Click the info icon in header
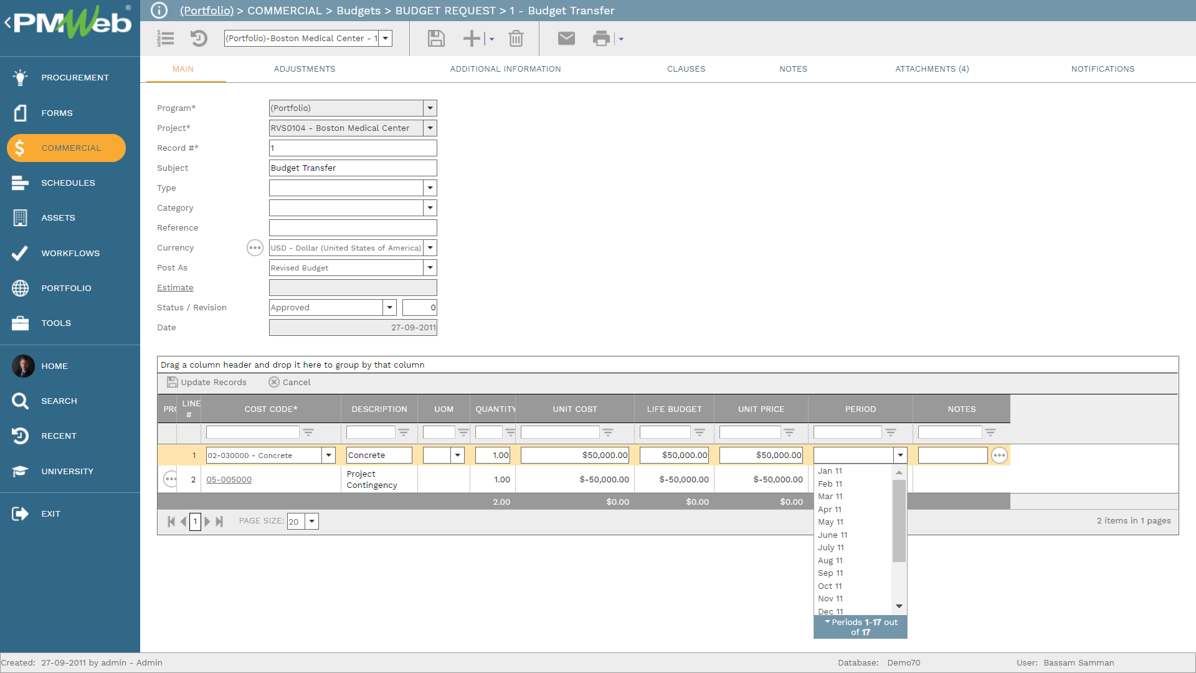 point(159,11)
